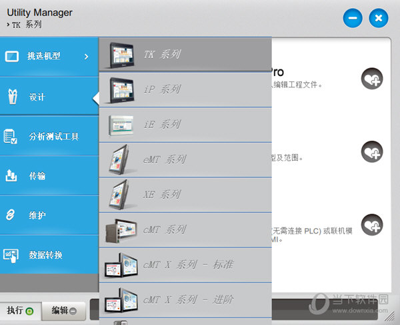Click the cMT X 系列 - 进阶 thumbnail
Viewport: 400px width, 325px height.
(121, 300)
